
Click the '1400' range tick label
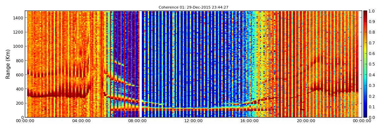(19, 18)
